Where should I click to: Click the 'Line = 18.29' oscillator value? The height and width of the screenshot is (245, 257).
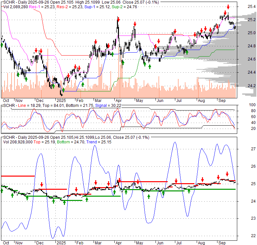click(x=29, y=106)
